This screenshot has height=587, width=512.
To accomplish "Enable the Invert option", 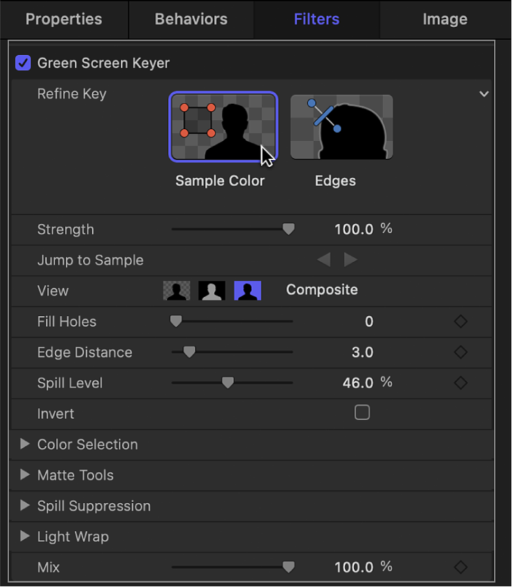I will (x=362, y=412).
